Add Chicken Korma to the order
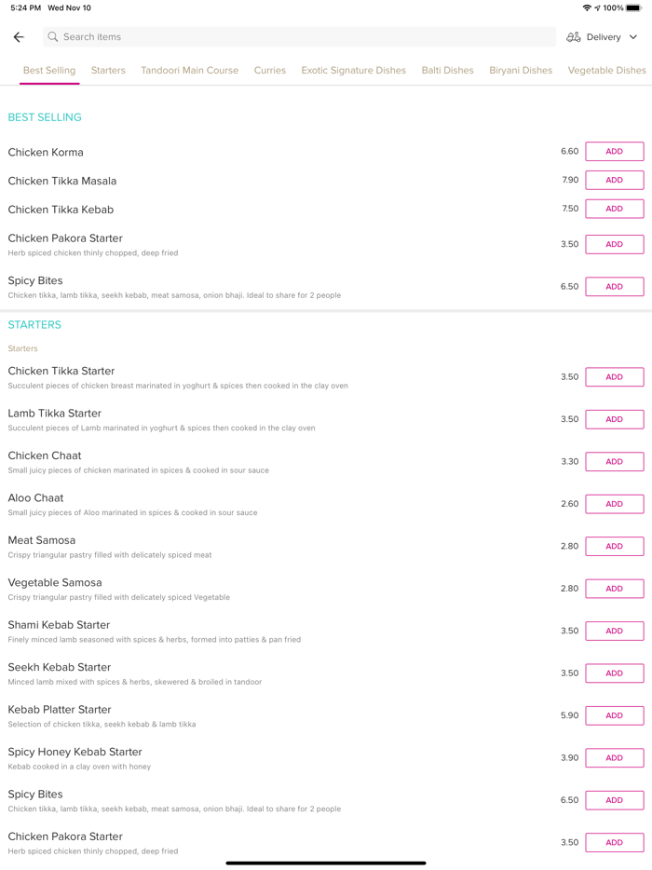652x870 pixels. 614,152
